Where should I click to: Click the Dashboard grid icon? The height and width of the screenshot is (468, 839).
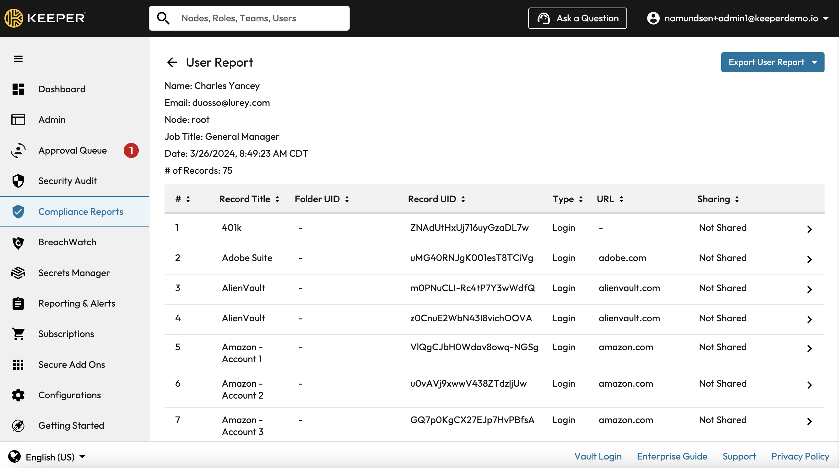(x=18, y=89)
